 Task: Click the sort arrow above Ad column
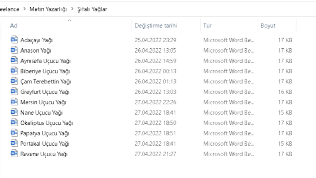click(69, 21)
